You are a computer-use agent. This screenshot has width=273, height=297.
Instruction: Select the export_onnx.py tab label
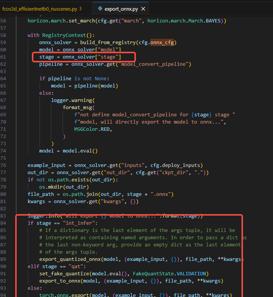coord(122,8)
